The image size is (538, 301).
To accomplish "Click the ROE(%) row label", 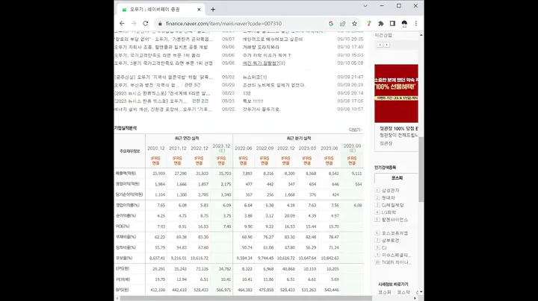I will (x=123, y=226).
